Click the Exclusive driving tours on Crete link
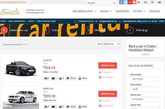165x109 pixels. (13, 2)
